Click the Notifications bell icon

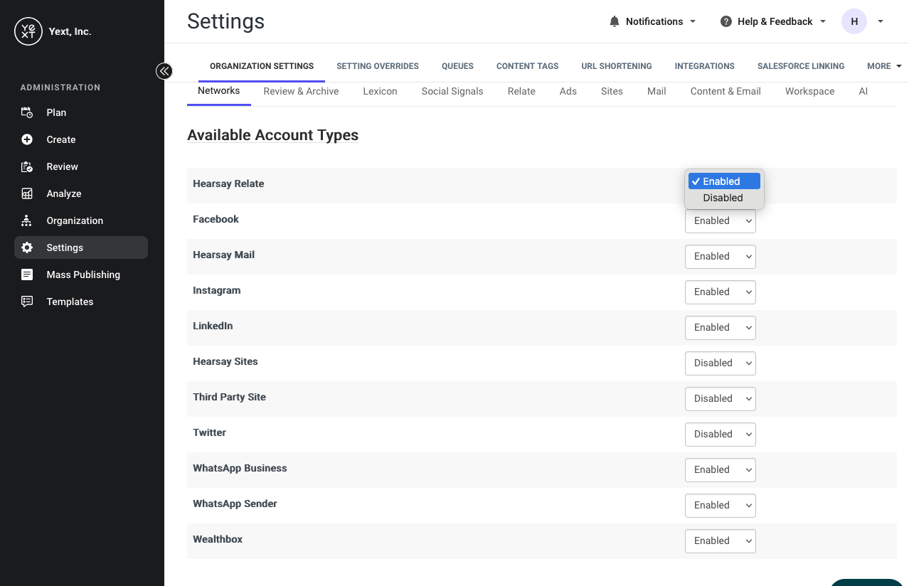coord(615,21)
